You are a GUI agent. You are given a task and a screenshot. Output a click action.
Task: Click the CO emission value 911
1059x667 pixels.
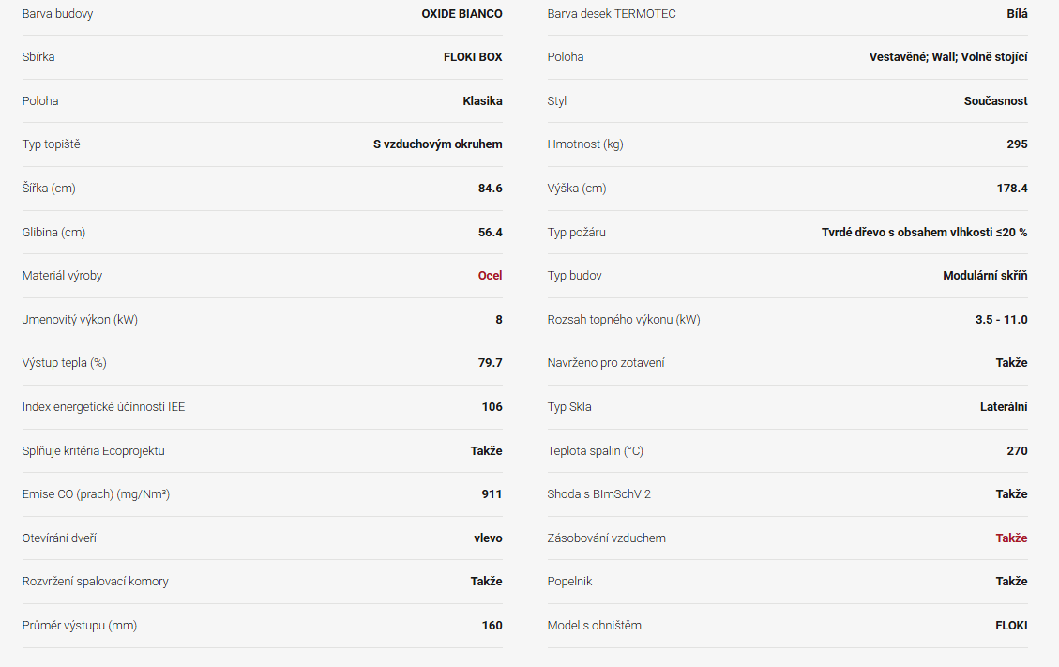pyautogui.click(x=492, y=494)
